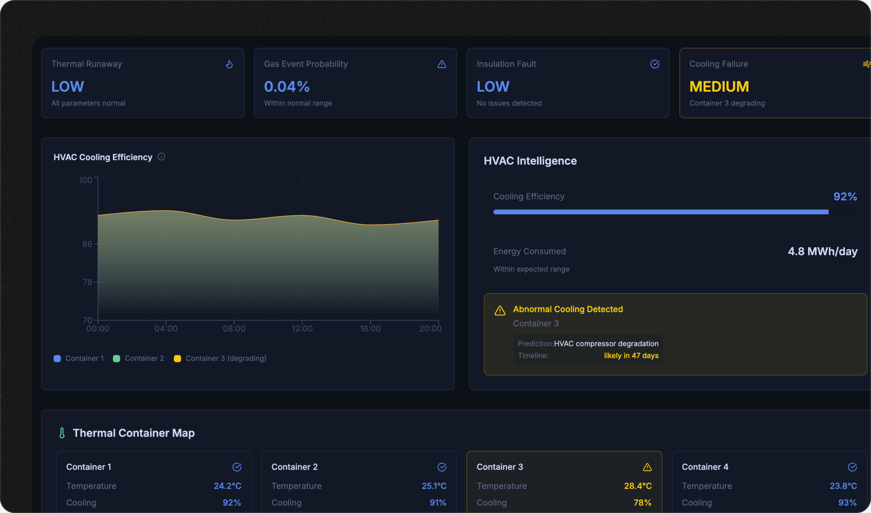Click the 78% cooling value of Container 3
871x513 pixels.
(643, 503)
